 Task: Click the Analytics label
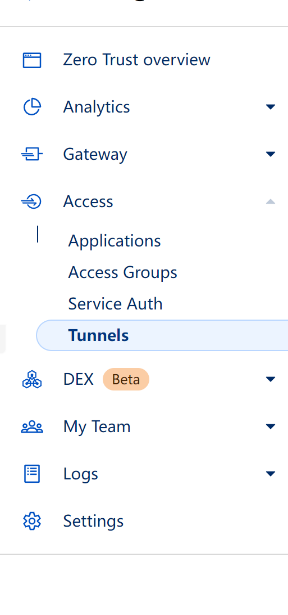[x=96, y=107]
